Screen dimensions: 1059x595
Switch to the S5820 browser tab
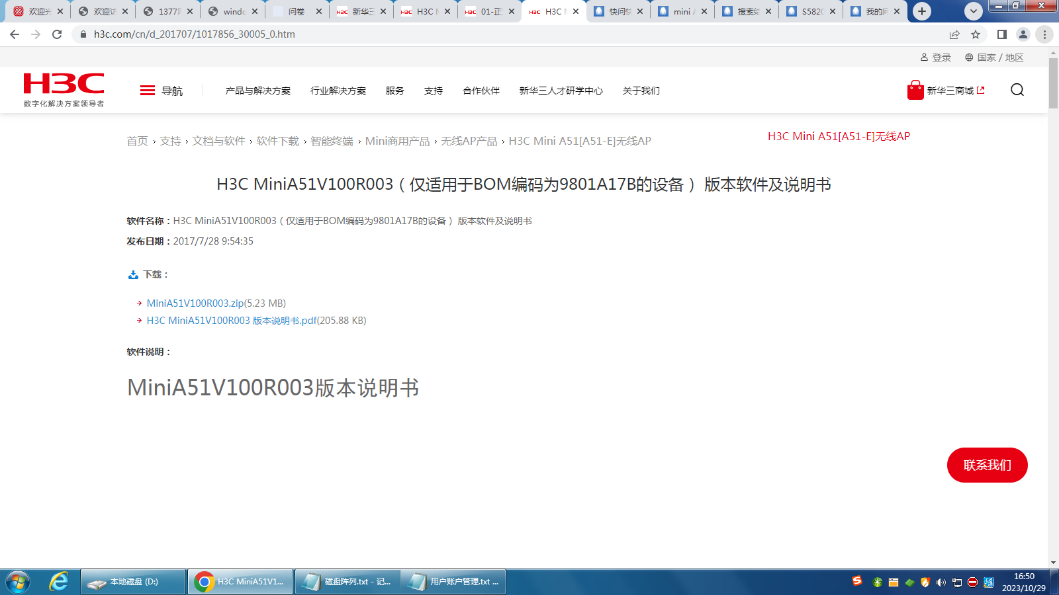click(x=811, y=11)
